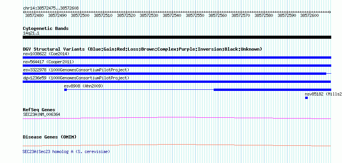Image resolution: width=342 pixels, height=163 pixels.
Task: Click the blue bar for dgv1236e59
Action: click(x=177, y=82)
